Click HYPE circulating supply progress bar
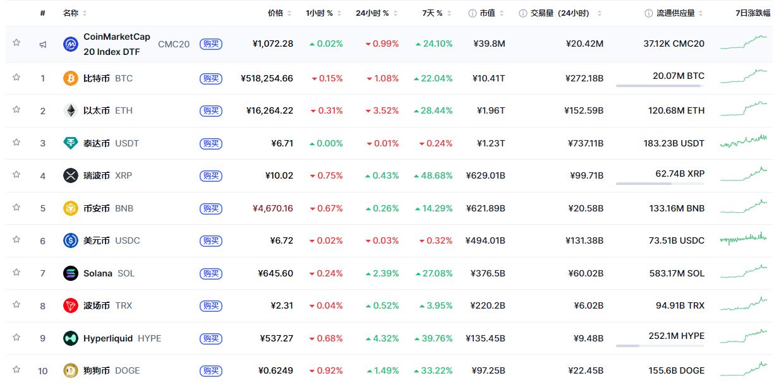This screenshot has width=779, height=385. point(660,345)
